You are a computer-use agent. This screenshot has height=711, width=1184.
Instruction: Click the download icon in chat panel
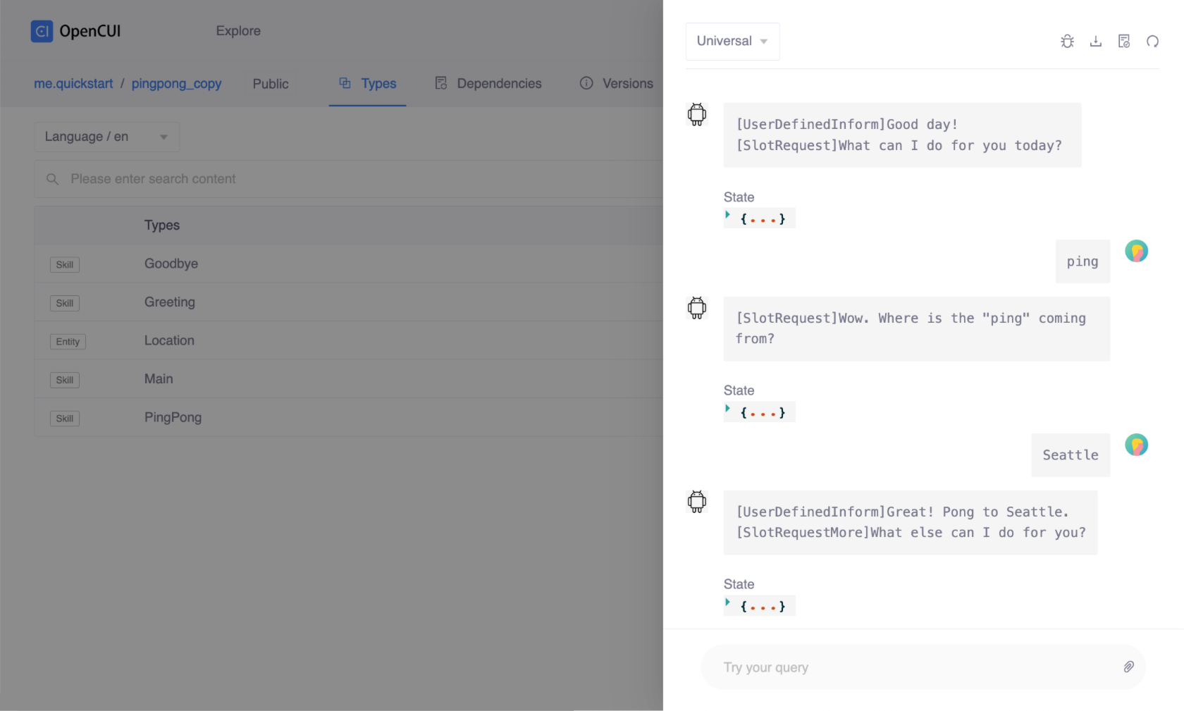tap(1095, 42)
